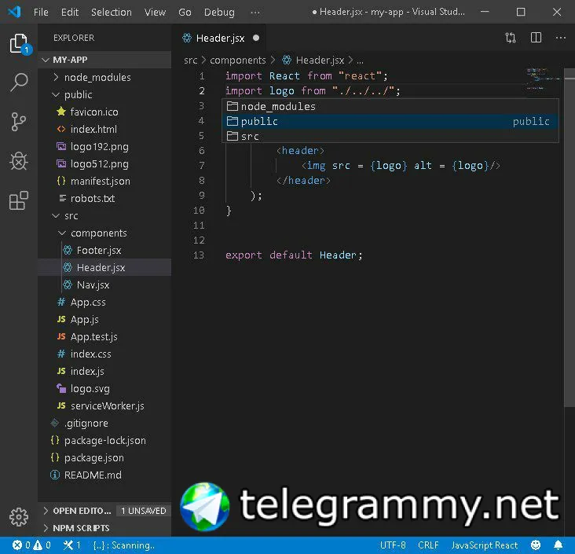
Task: Open the Extensions view icon
Action: (x=19, y=200)
